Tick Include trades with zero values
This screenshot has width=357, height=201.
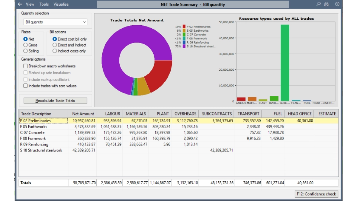click(x=26, y=86)
